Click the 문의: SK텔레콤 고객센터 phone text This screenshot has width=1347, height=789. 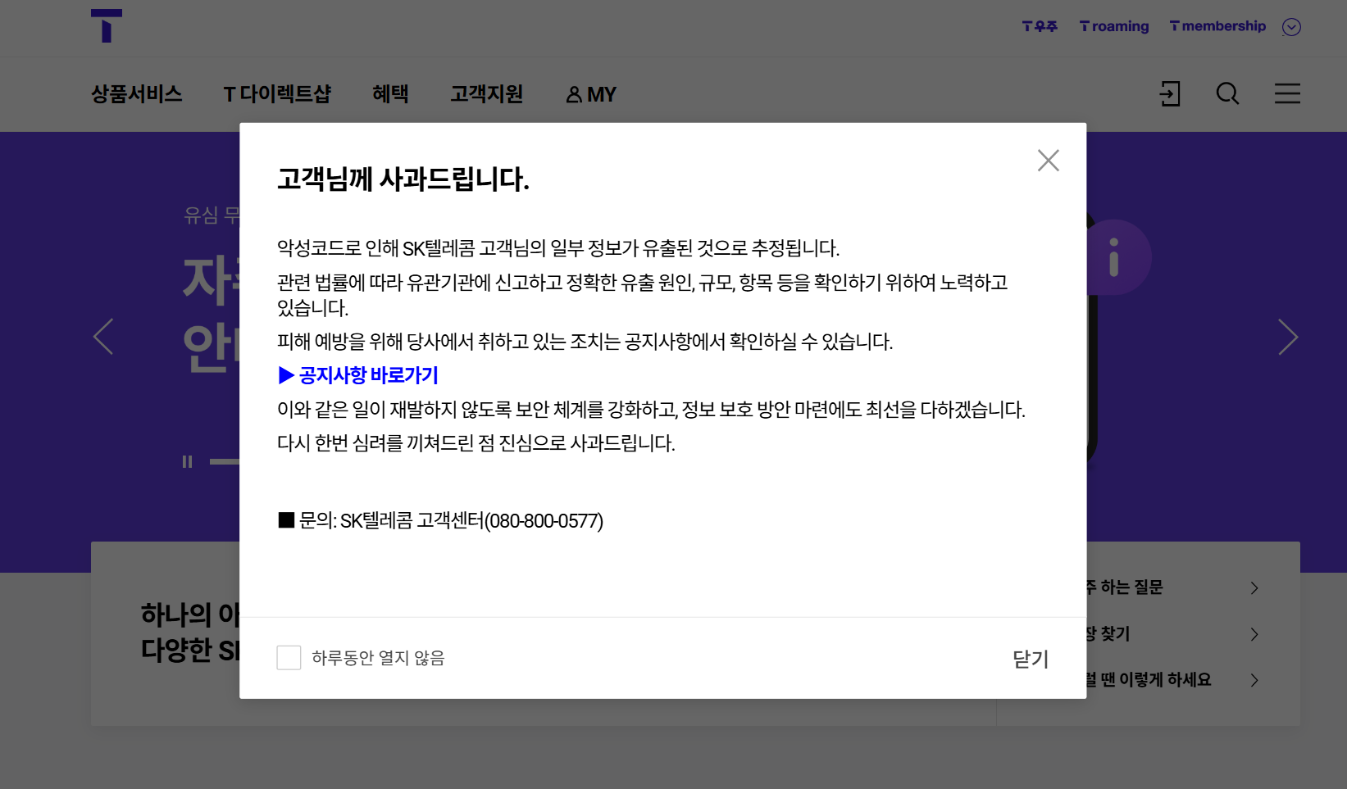tap(440, 520)
